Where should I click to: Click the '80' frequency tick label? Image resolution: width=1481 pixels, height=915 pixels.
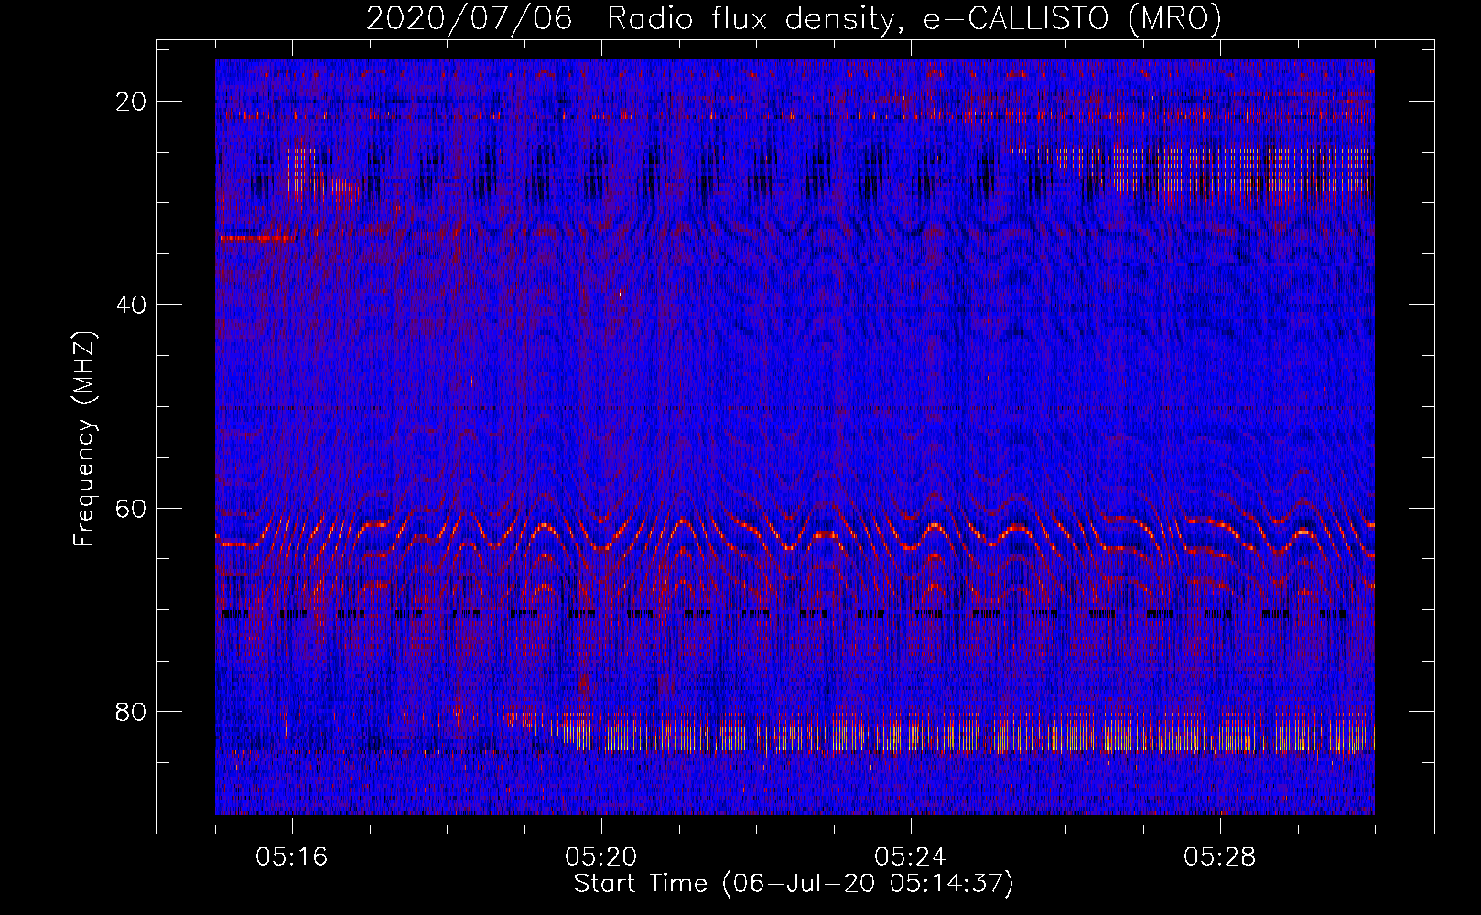[x=132, y=711]
